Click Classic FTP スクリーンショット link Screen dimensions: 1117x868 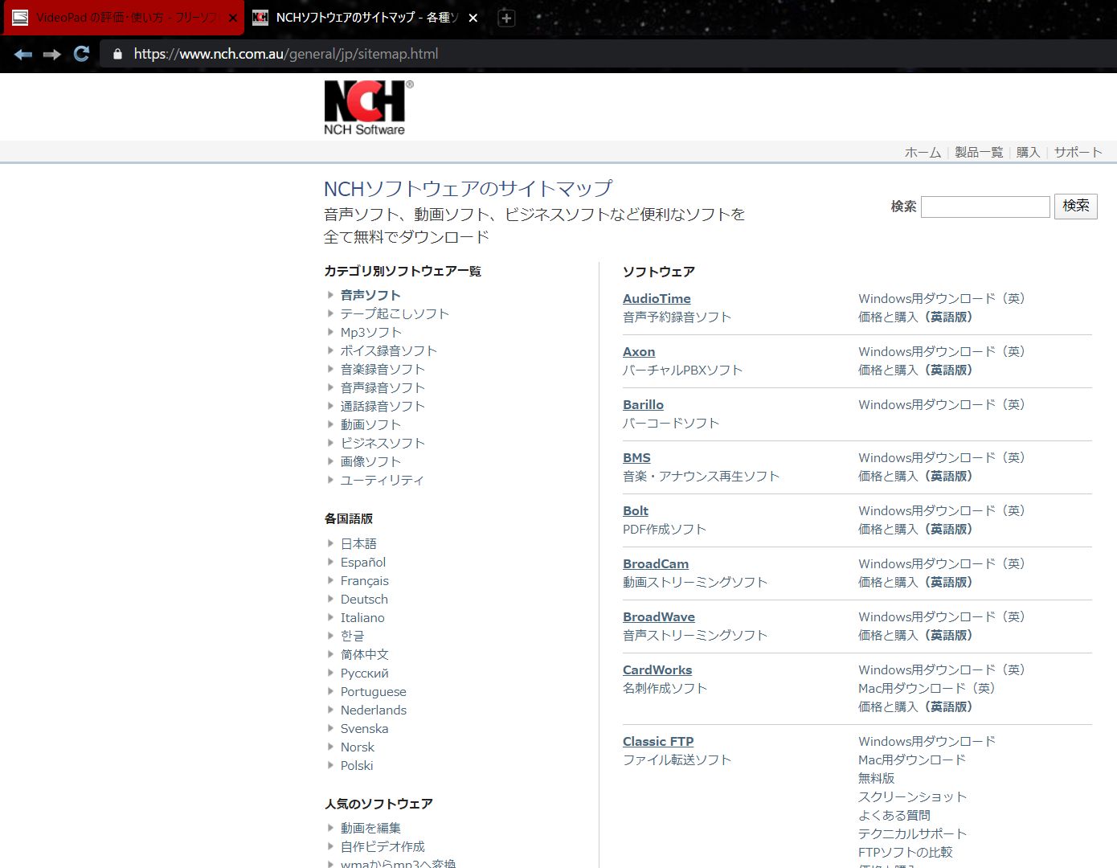coord(913,796)
